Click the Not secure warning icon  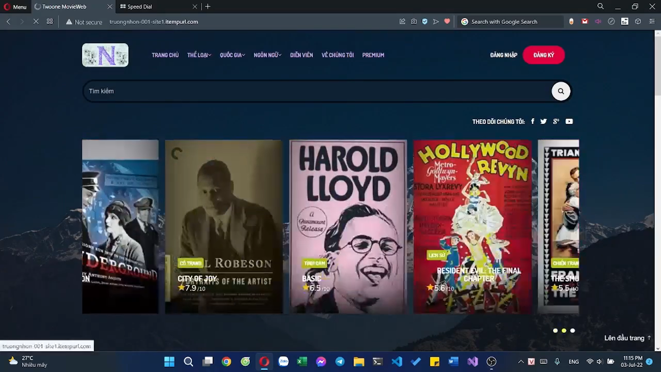[x=69, y=22]
